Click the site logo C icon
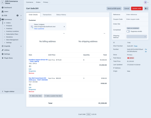 click(x=2, y=2)
